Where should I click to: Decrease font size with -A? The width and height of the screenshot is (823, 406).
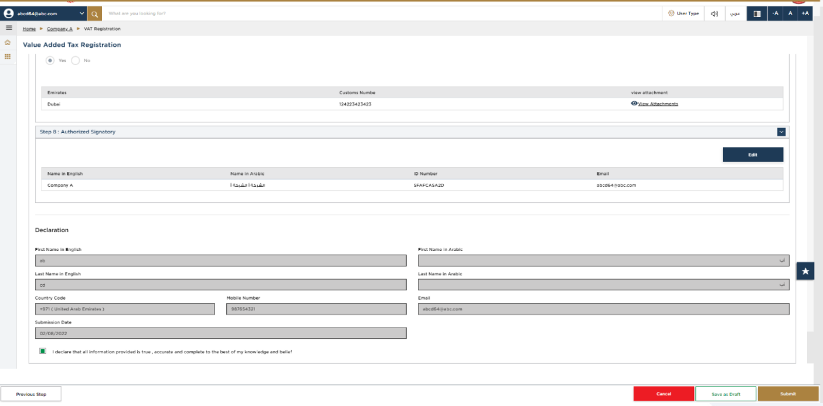pyautogui.click(x=775, y=13)
